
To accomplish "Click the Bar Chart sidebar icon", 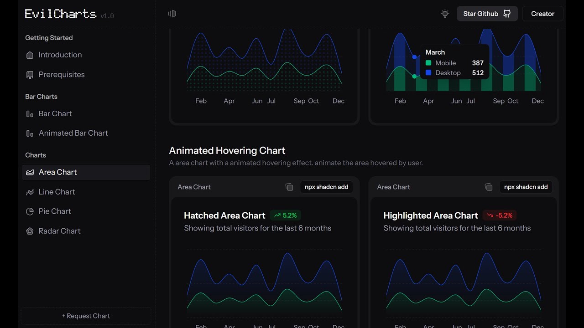I will click(30, 114).
